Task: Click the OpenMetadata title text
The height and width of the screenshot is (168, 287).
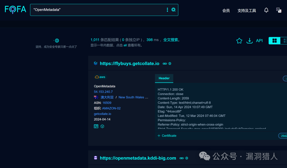Action: pos(104,86)
